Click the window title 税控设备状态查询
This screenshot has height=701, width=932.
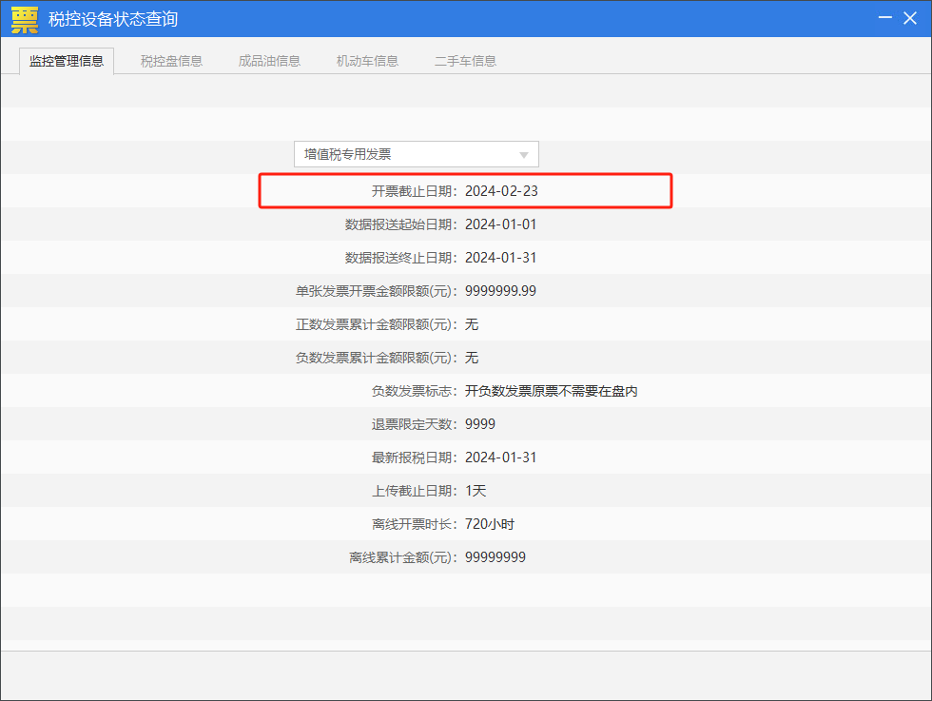pos(113,19)
